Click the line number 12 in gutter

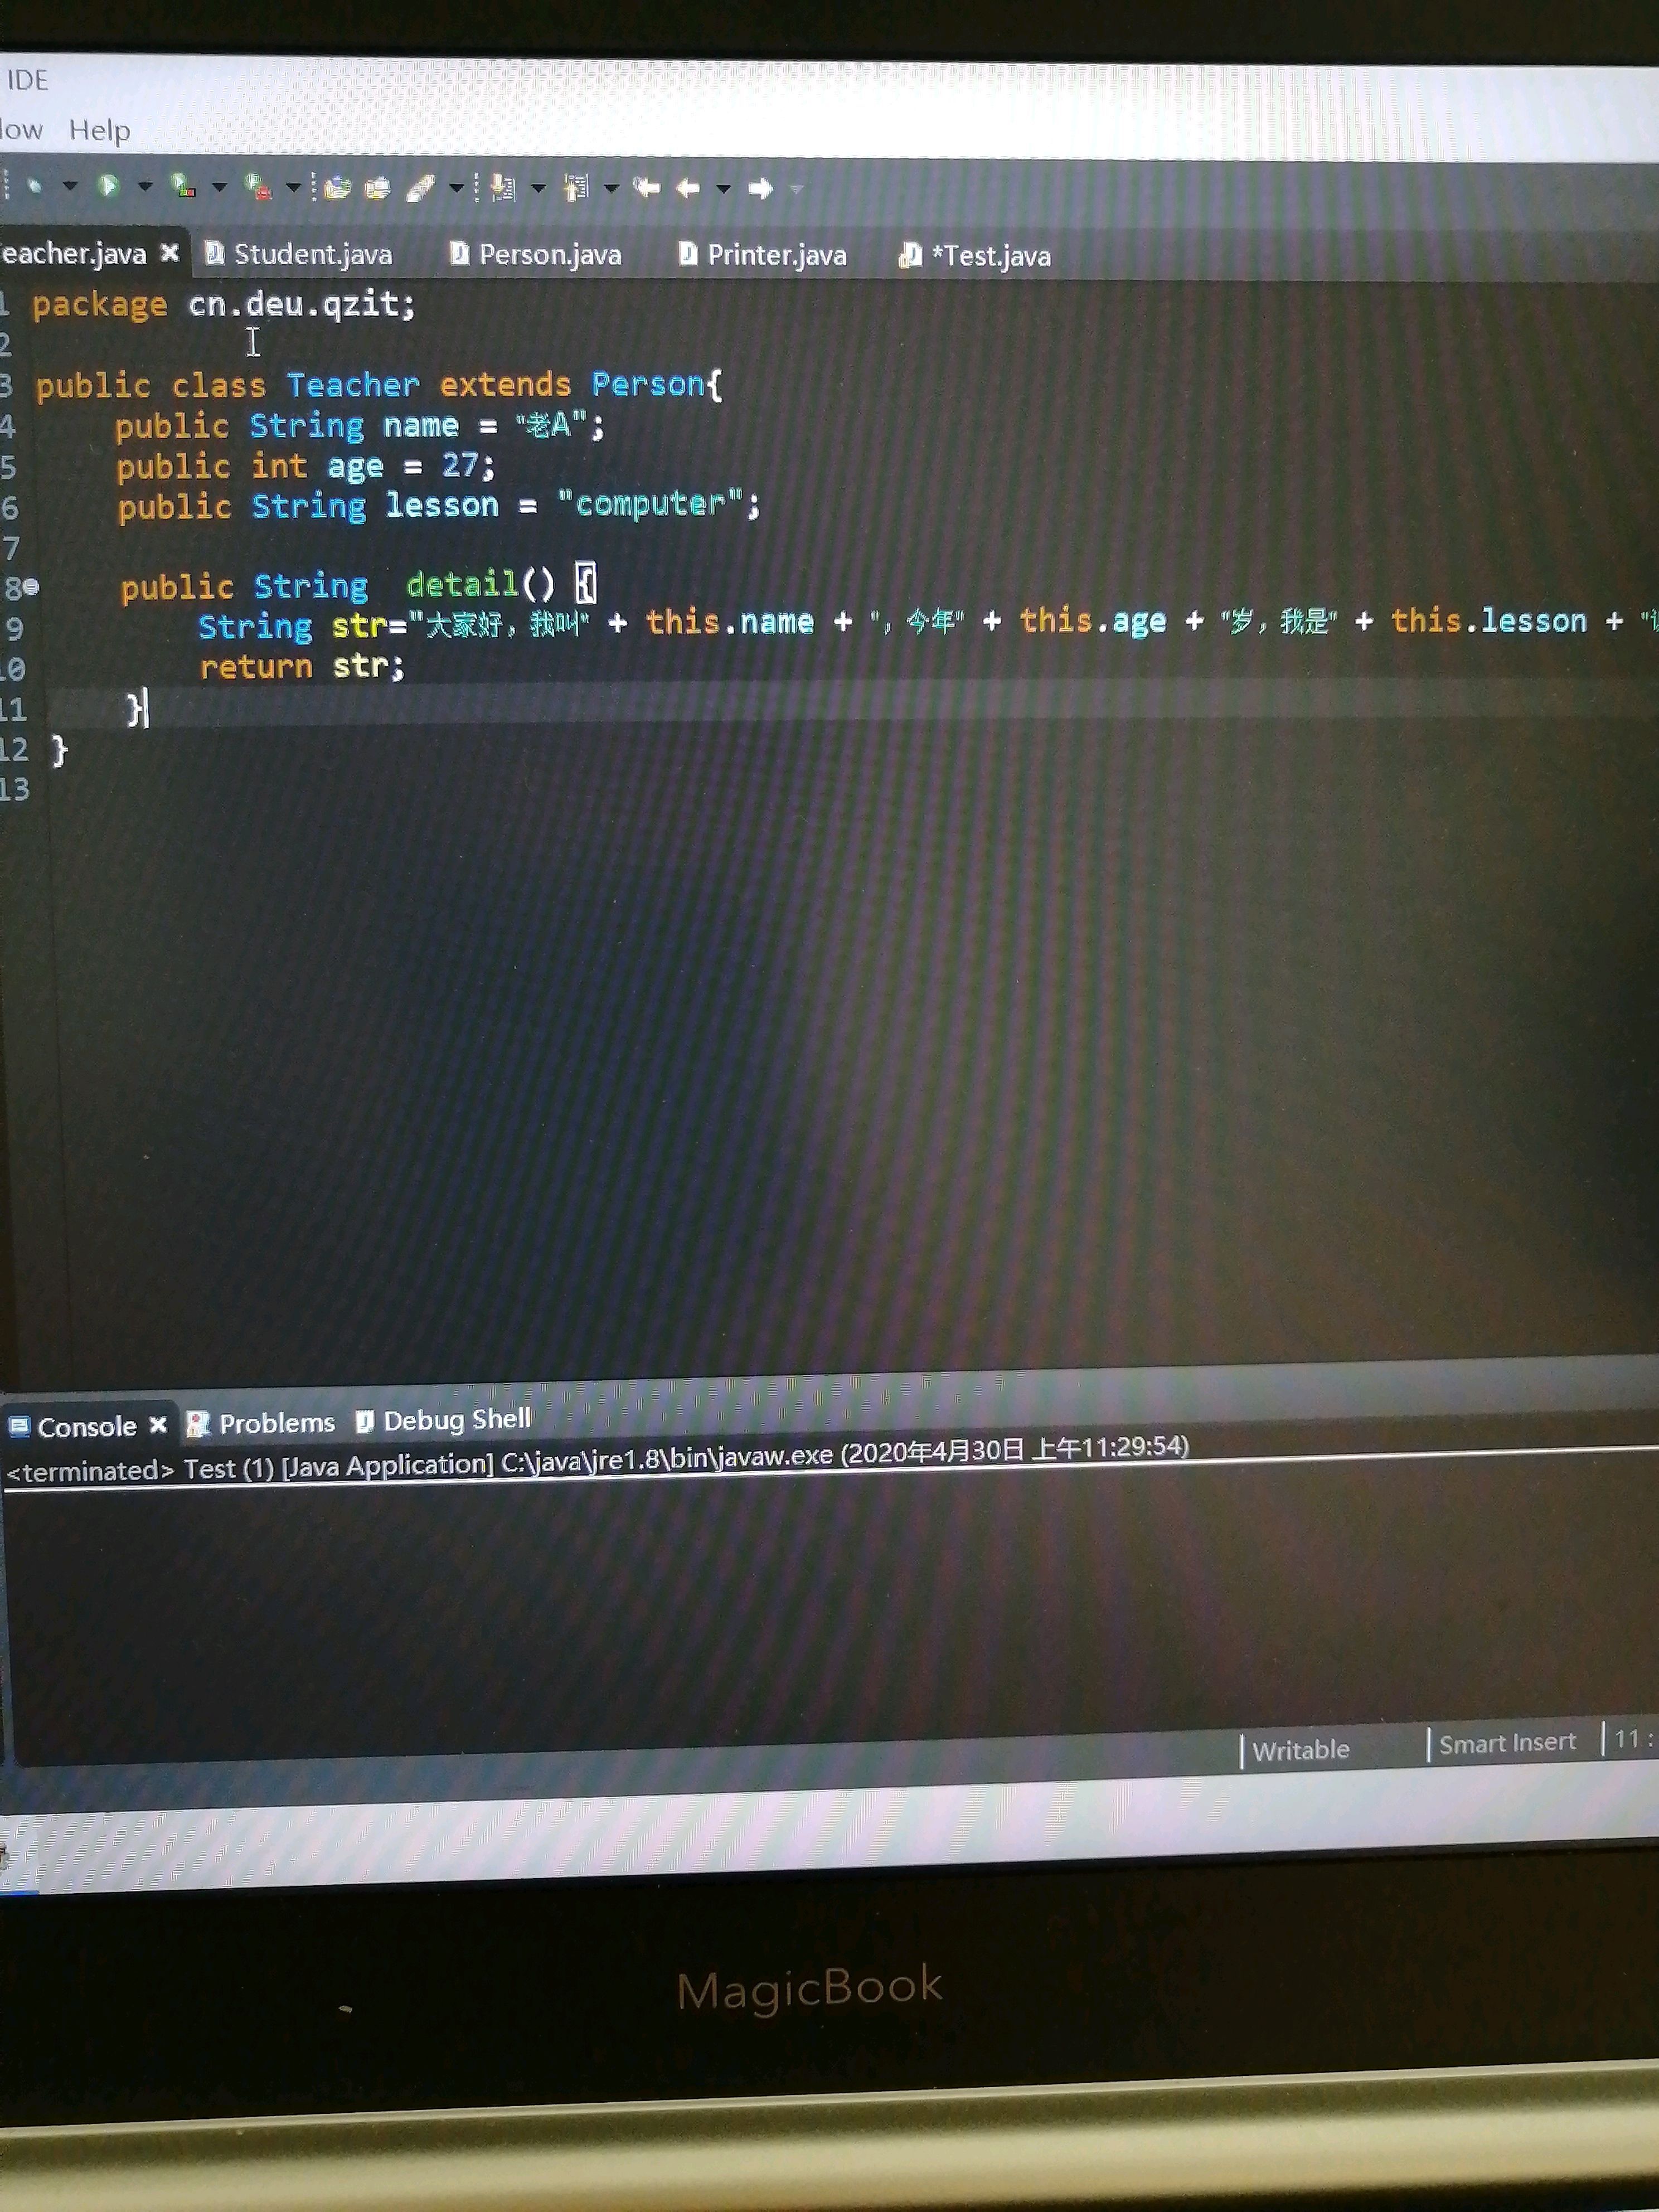[14, 749]
